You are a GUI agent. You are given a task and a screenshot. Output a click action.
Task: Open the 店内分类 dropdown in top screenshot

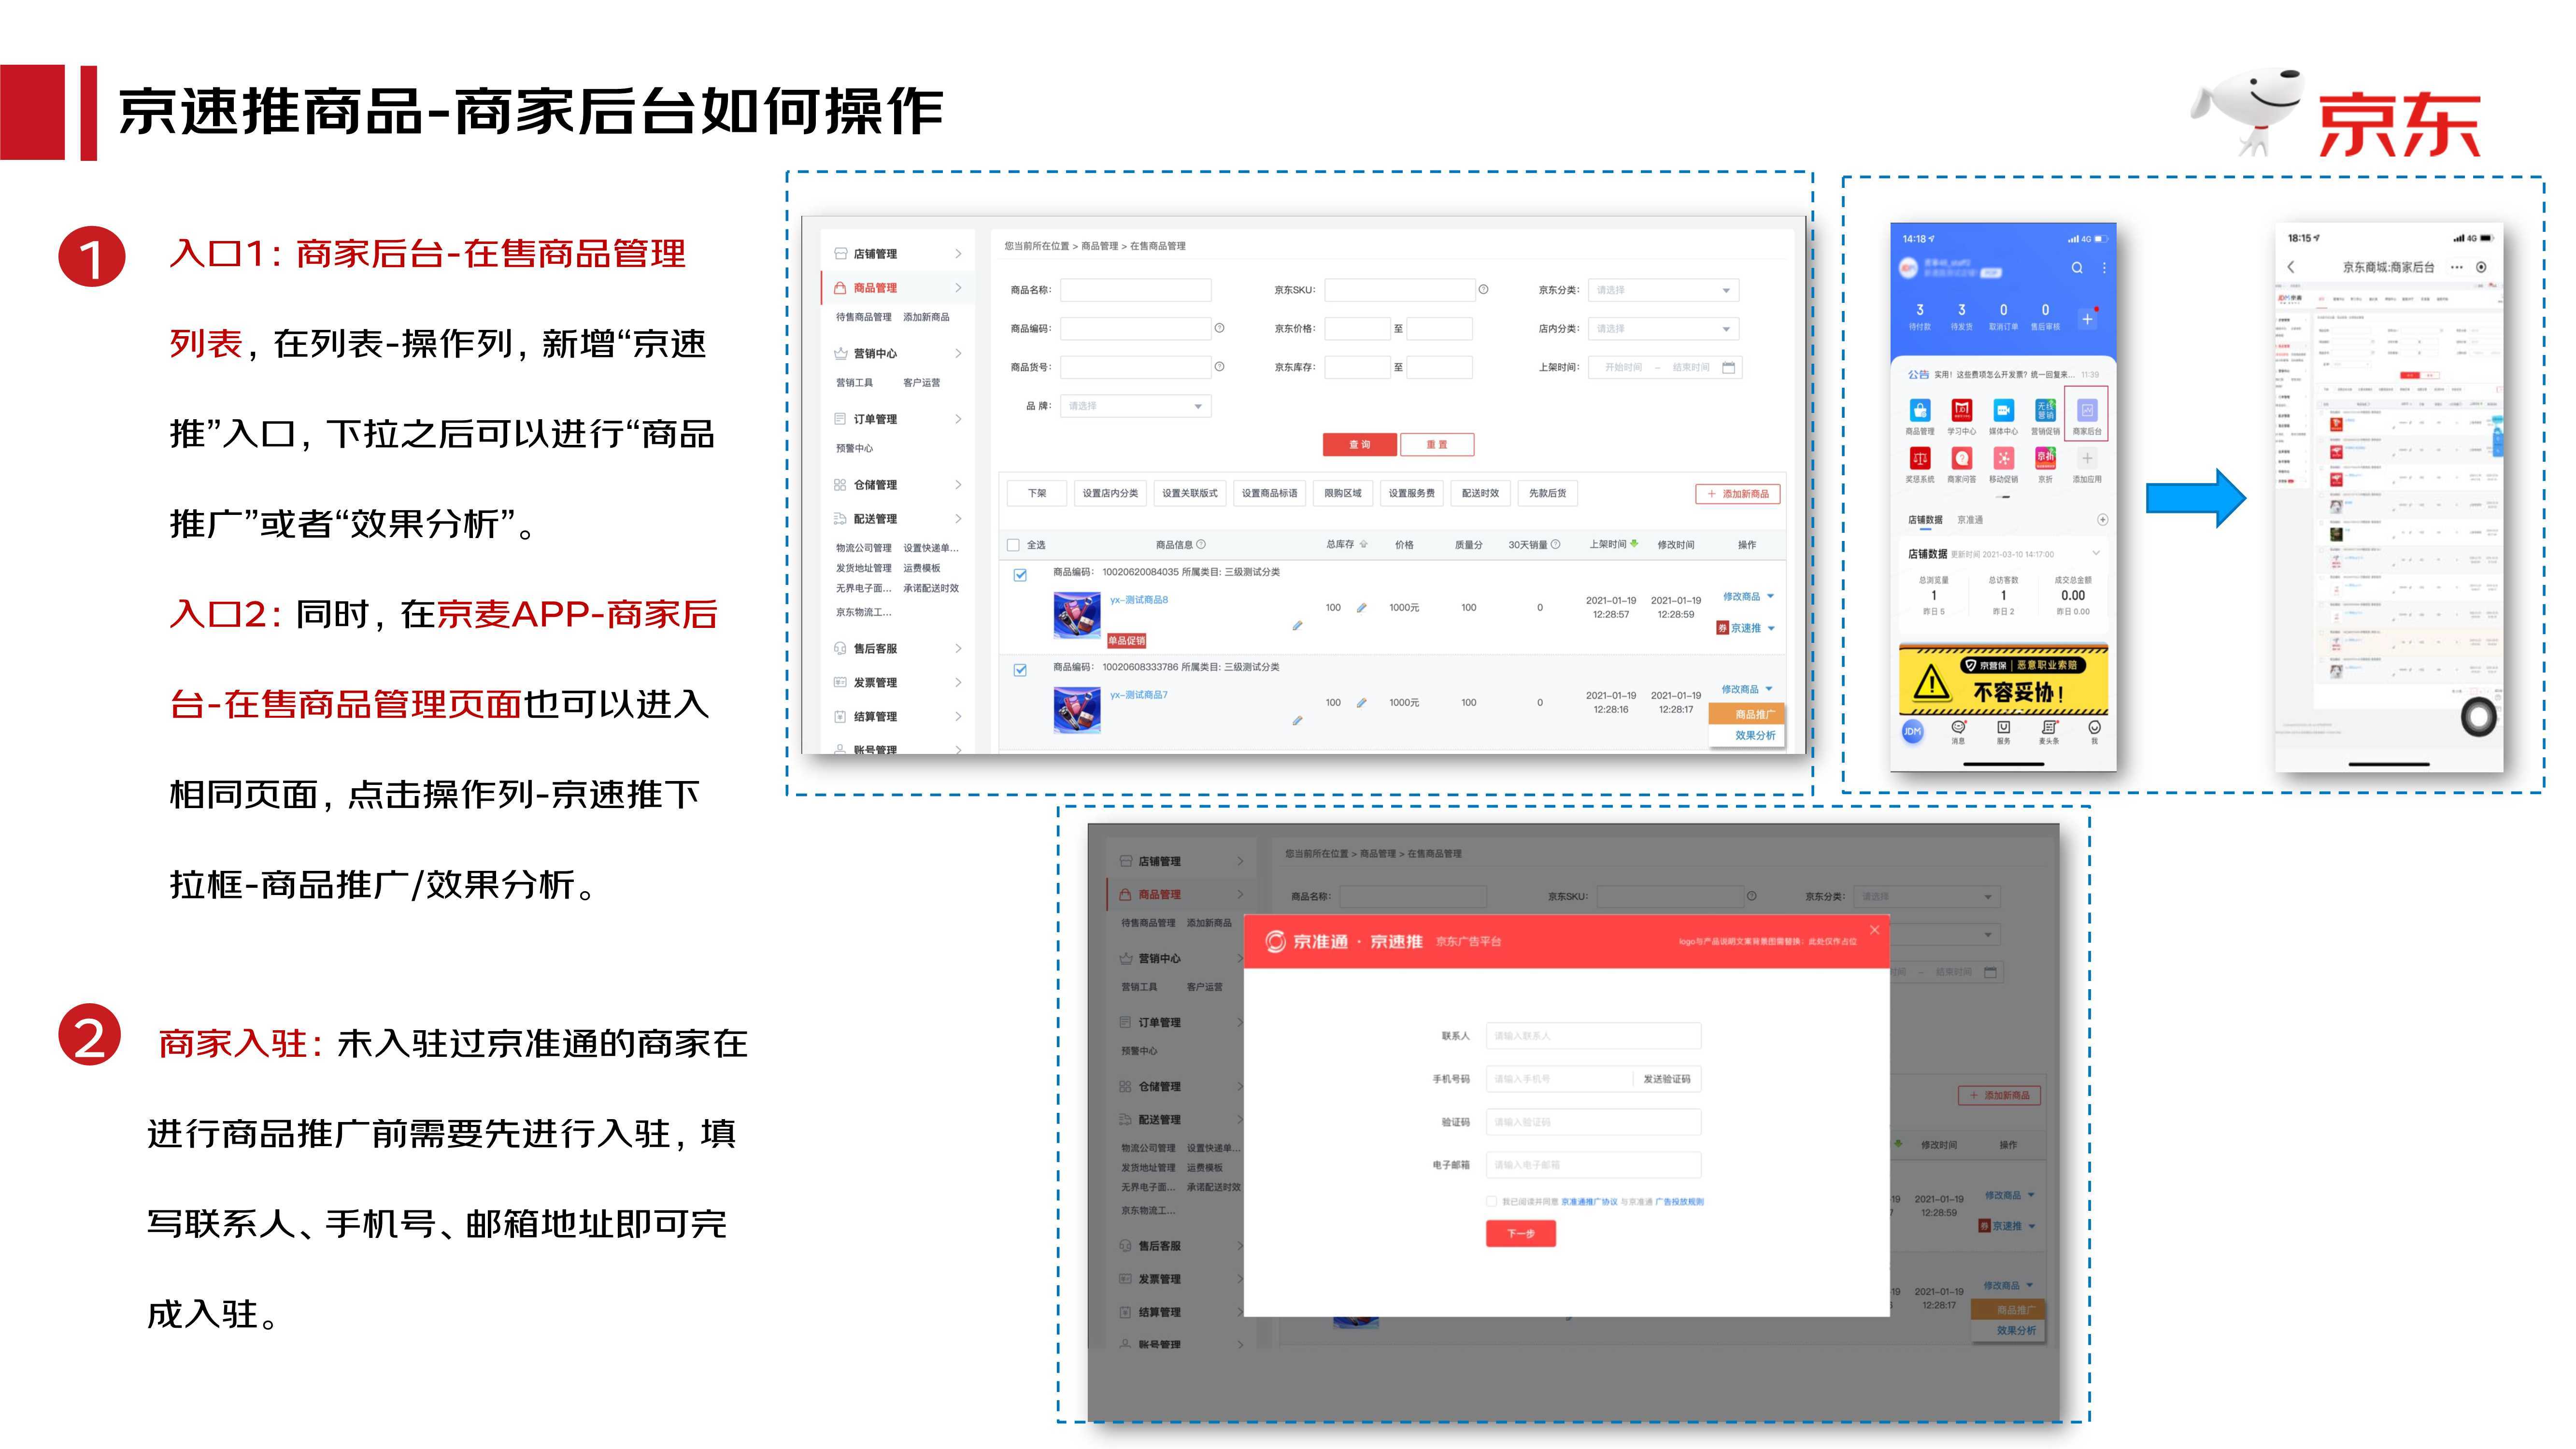(1663, 329)
